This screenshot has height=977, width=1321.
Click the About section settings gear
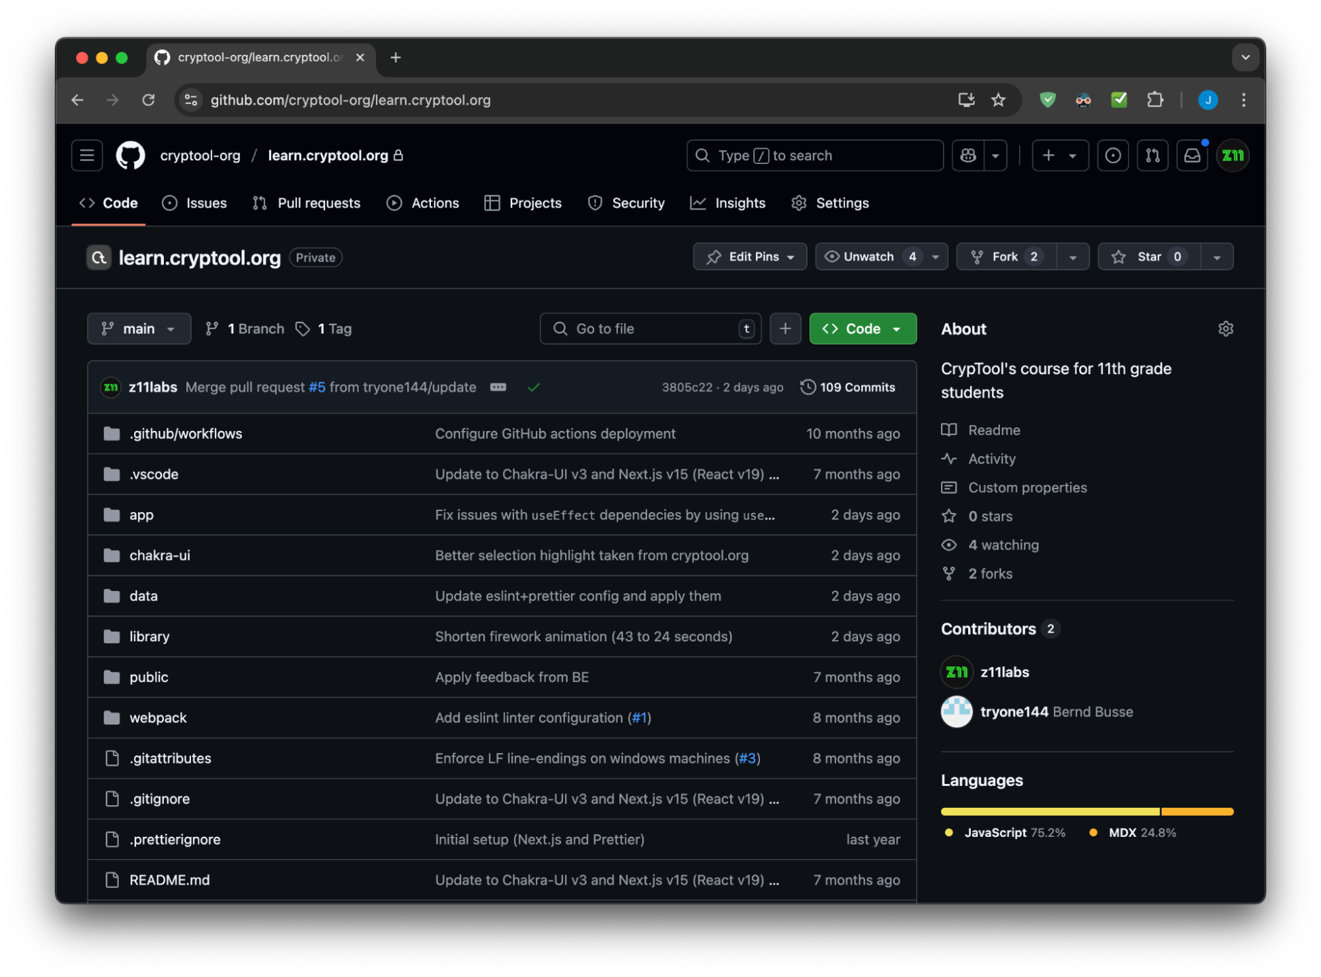coord(1225,329)
